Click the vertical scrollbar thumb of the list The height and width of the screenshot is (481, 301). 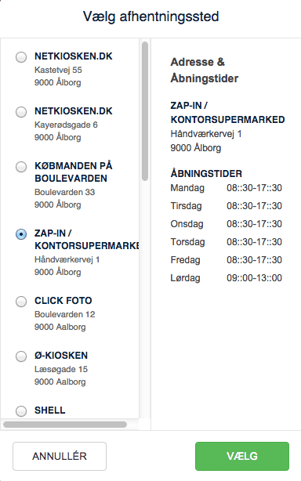(x=145, y=111)
